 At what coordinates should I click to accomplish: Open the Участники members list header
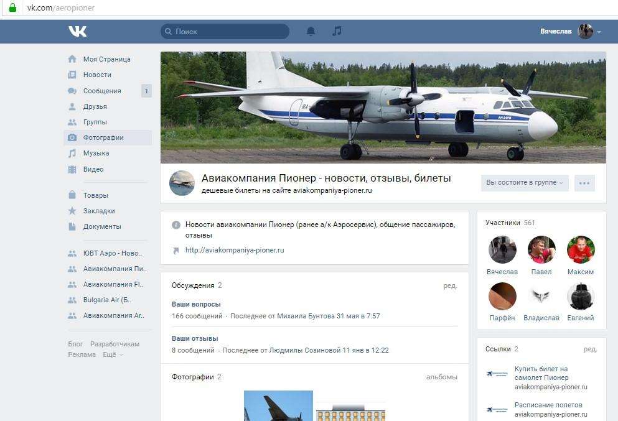pyautogui.click(x=510, y=223)
